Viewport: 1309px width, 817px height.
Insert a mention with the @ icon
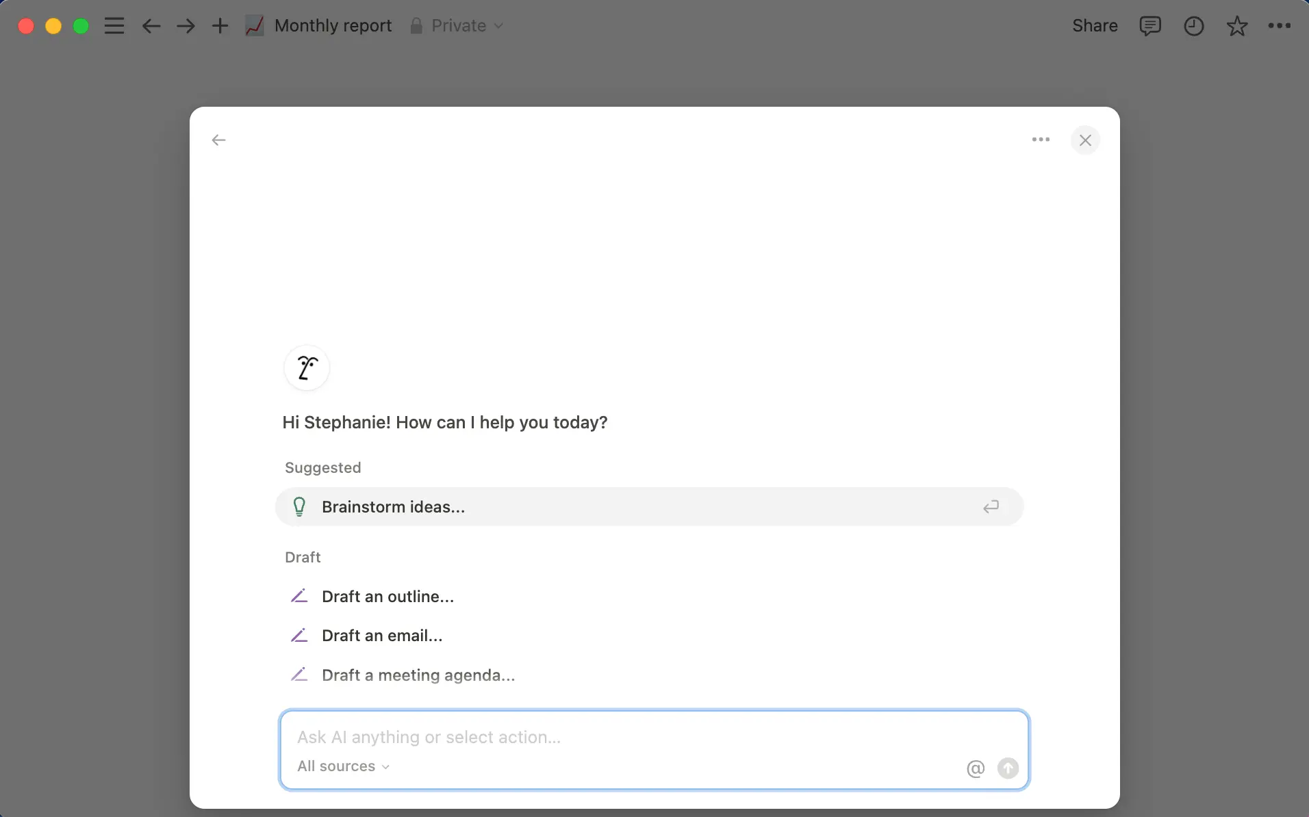click(x=975, y=768)
